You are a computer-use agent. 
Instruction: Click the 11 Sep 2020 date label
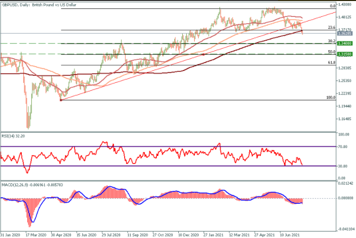click(138, 235)
